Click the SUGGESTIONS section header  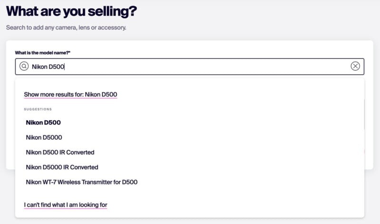coord(38,109)
